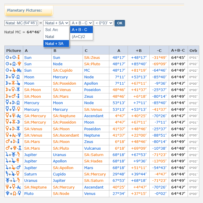Click Sun+Sun-Zeus picture glyph
This screenshot has width=203, height=203.
(13, 57)
